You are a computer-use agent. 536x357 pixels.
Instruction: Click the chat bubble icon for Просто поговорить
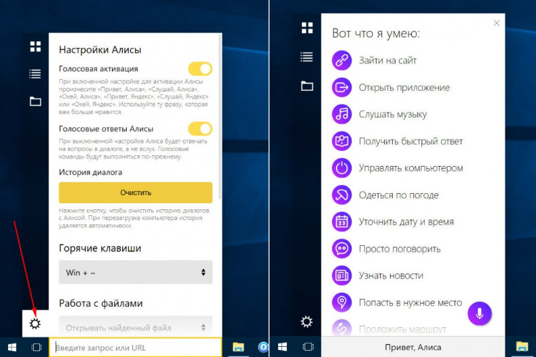pyautogui.click(x=342, y=249)
